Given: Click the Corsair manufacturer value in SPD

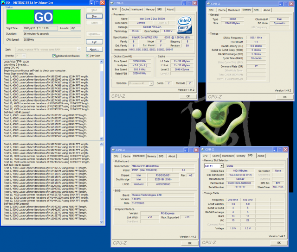Looking at the screenshot, I should (x=240, y=179).
